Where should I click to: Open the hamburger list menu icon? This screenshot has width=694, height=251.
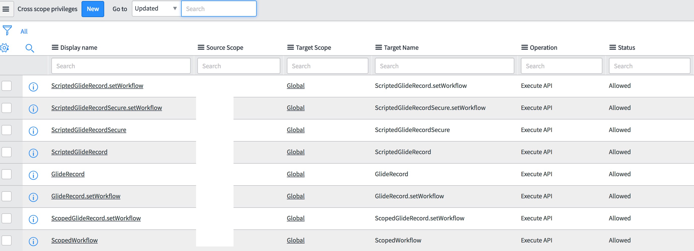pyautogui.click(x=6, y=9)
